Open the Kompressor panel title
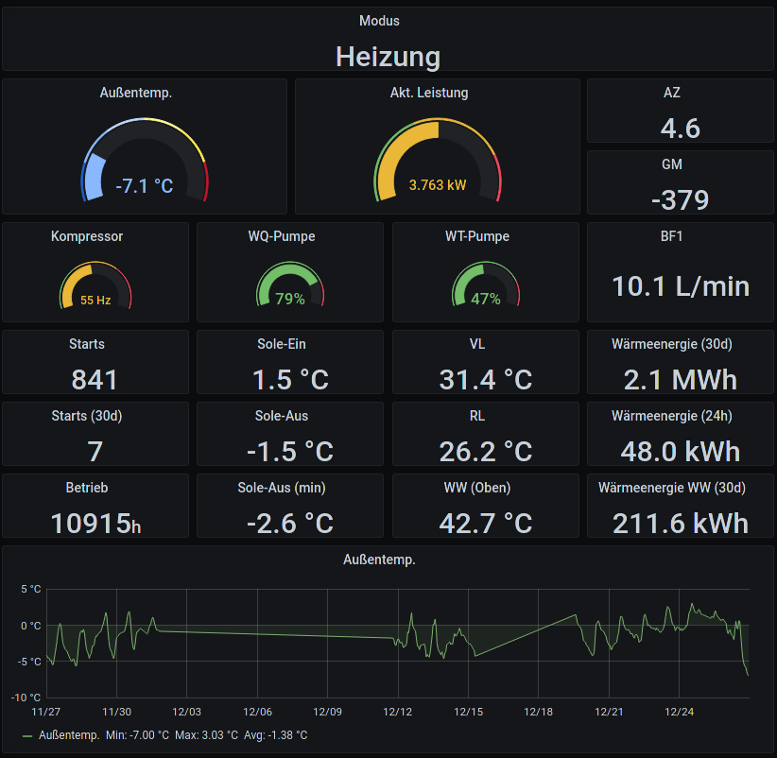Viewport: 777px width, 758px height. click(87, 236)
